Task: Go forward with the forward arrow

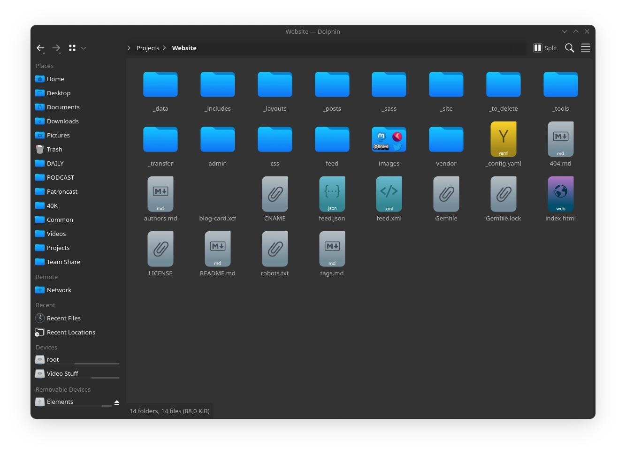Action: [56, 48]
